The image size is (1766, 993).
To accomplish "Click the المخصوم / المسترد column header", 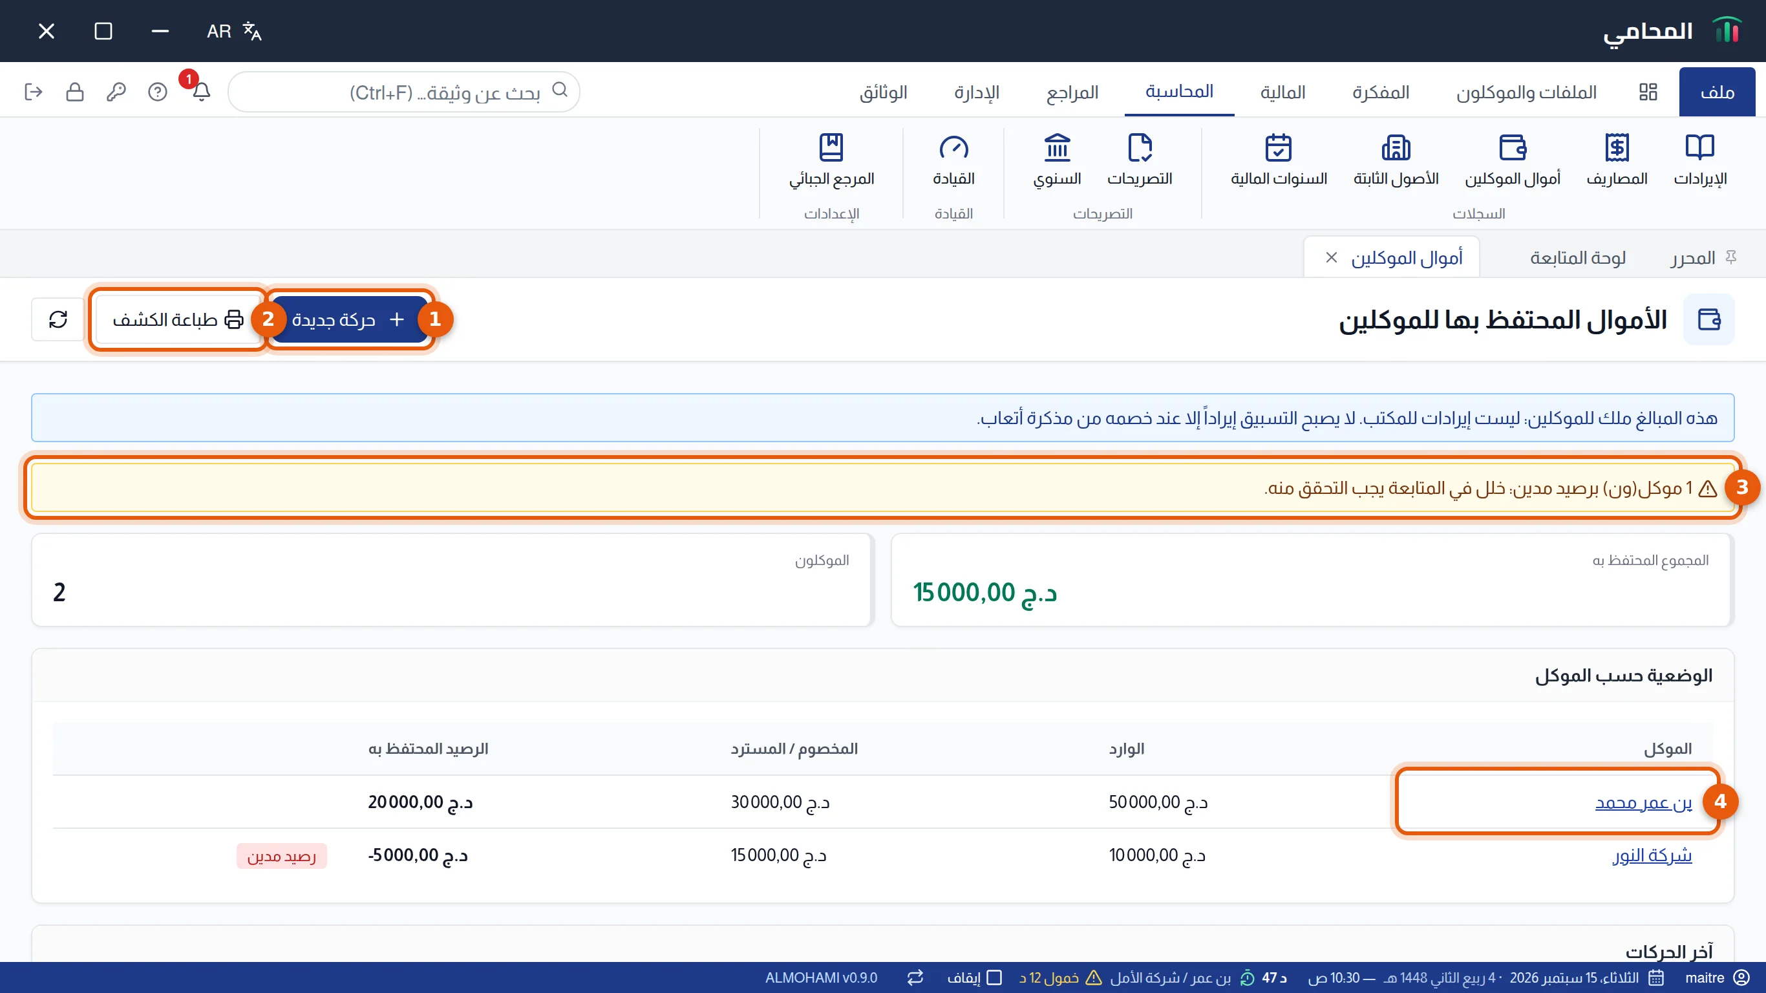I will tap(794, 748).
